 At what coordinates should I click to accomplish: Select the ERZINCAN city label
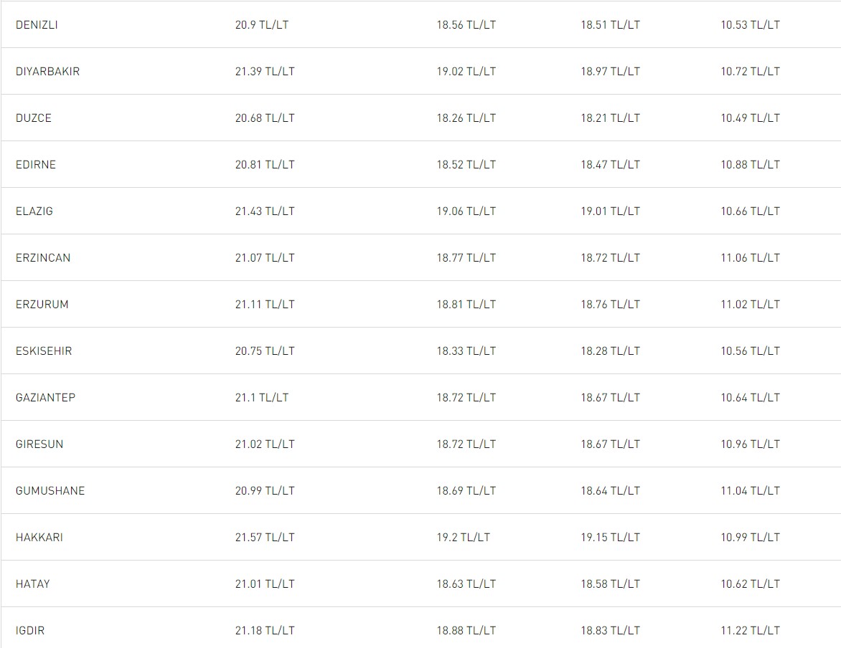point(43,258)
